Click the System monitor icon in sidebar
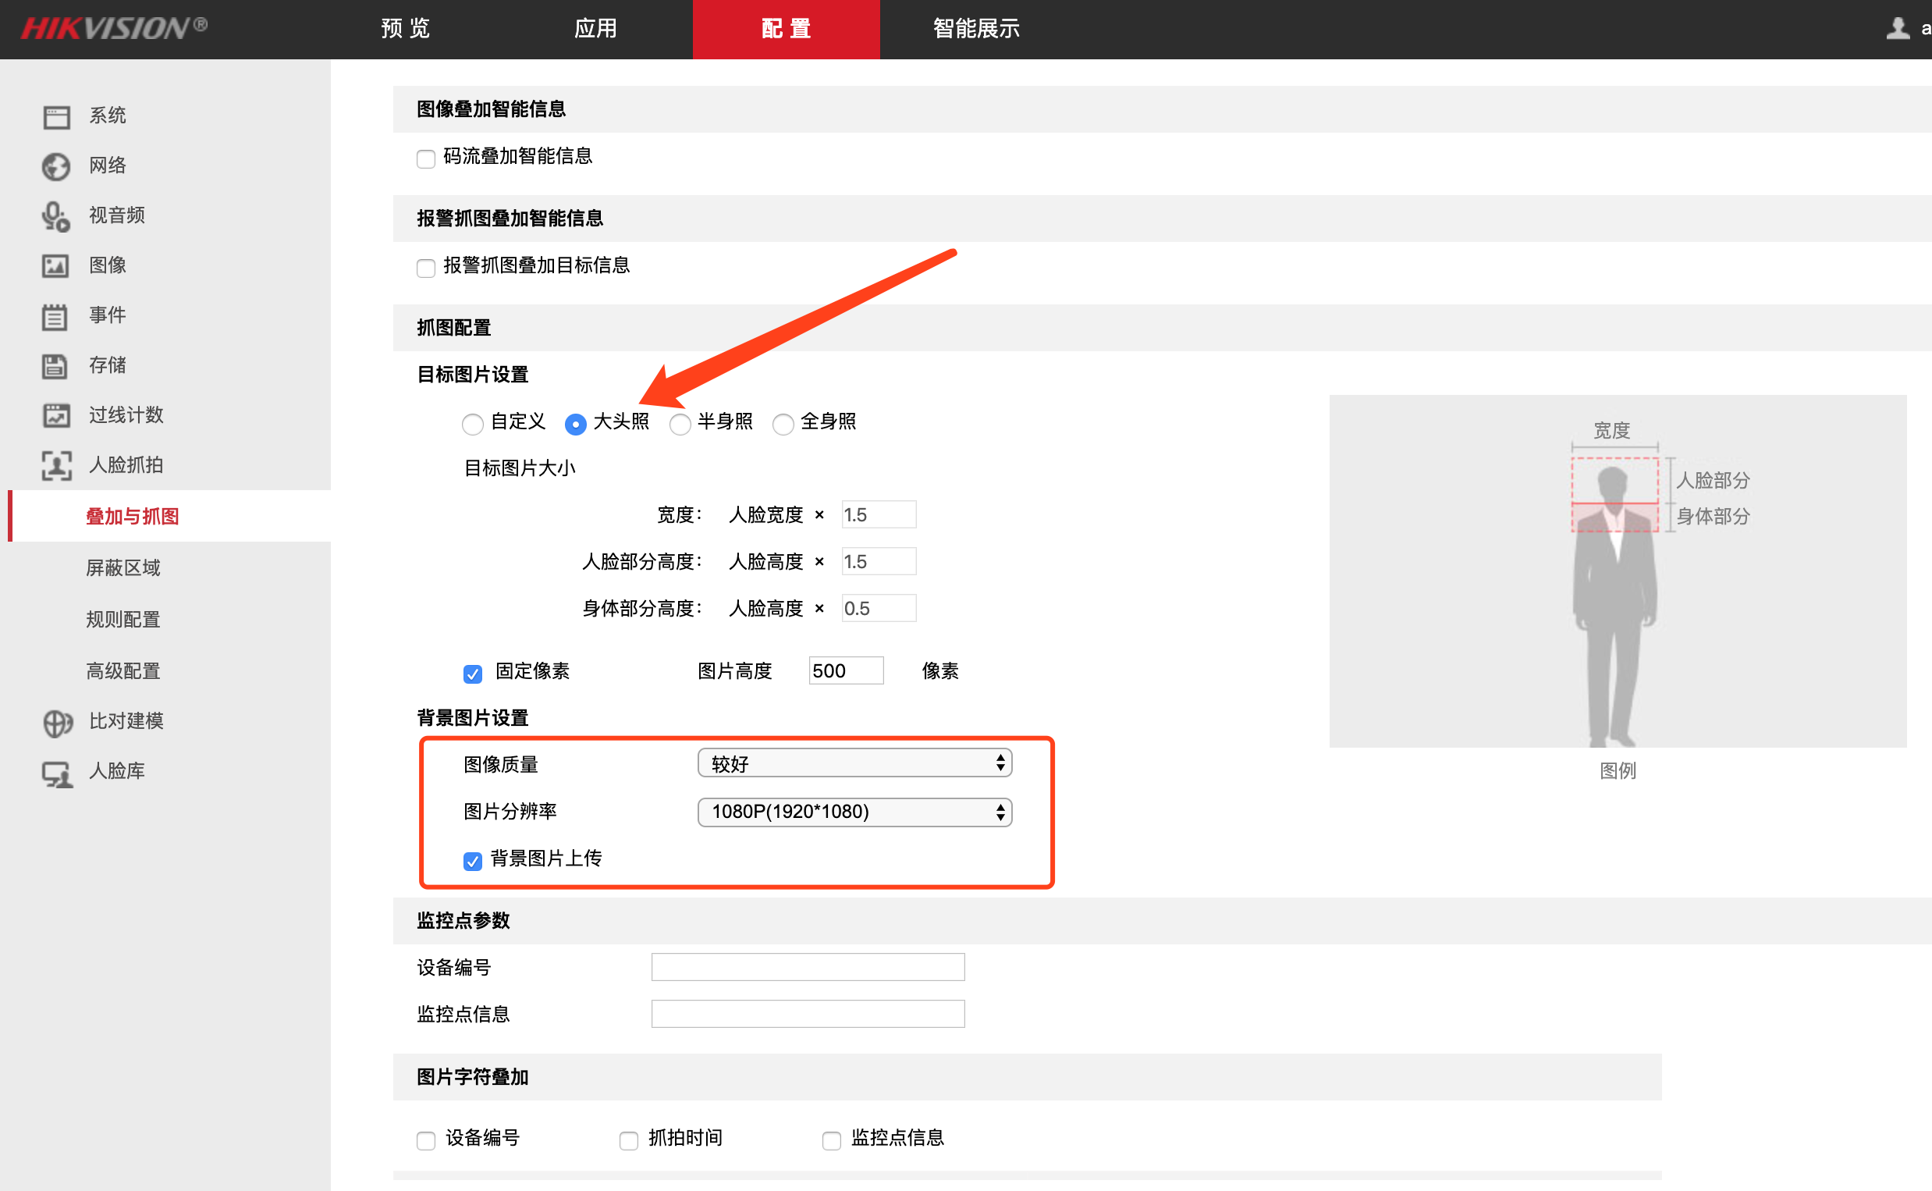Viewport: 1932px width, 1191px height. 56,116
